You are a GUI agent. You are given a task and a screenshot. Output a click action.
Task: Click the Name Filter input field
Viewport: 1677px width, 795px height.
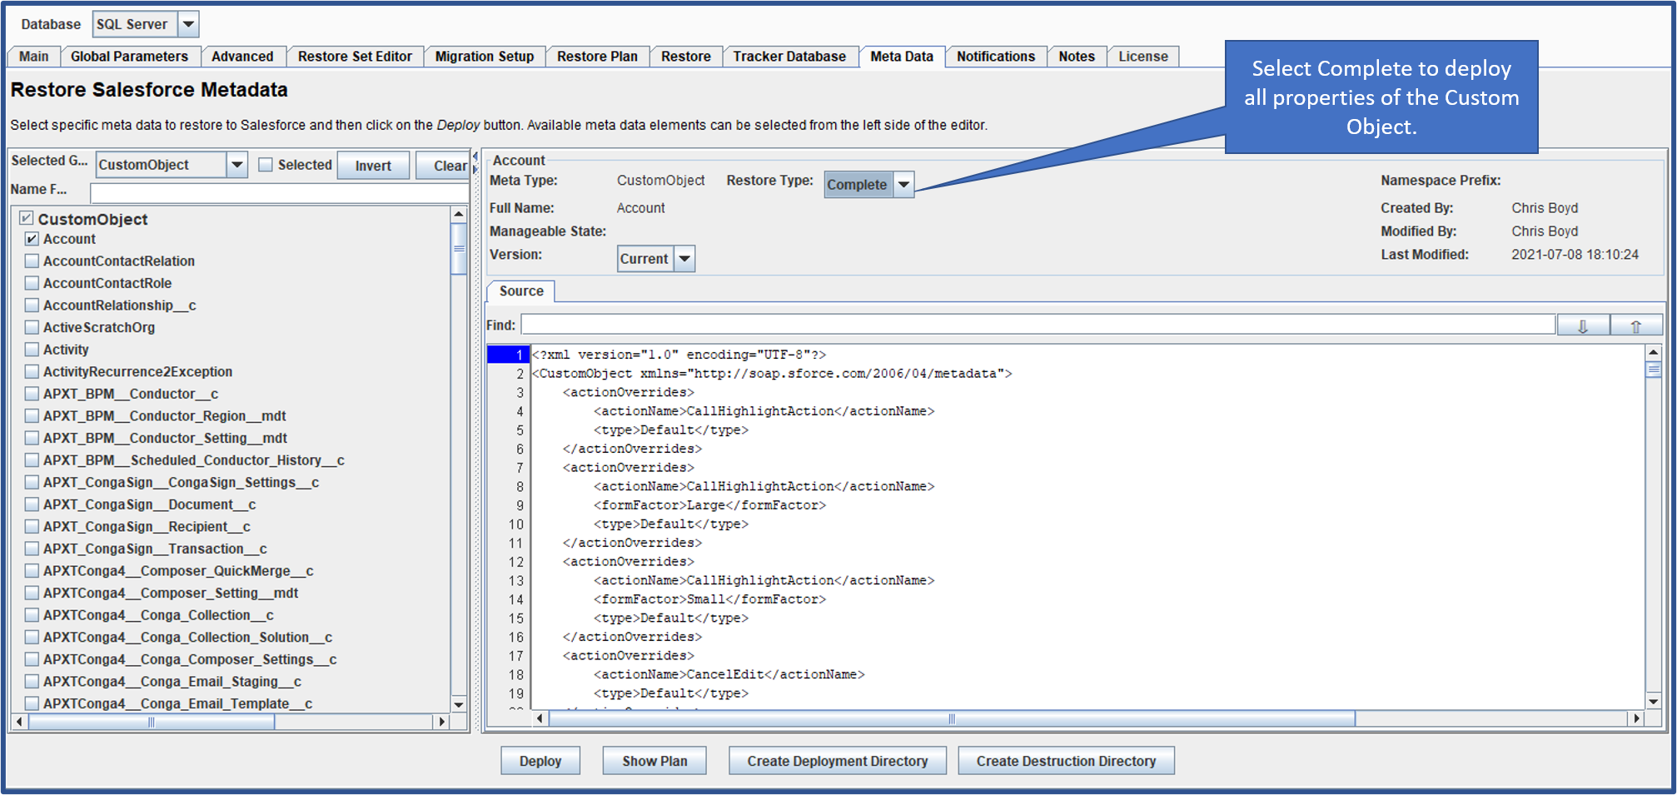[x=279, y=193]
